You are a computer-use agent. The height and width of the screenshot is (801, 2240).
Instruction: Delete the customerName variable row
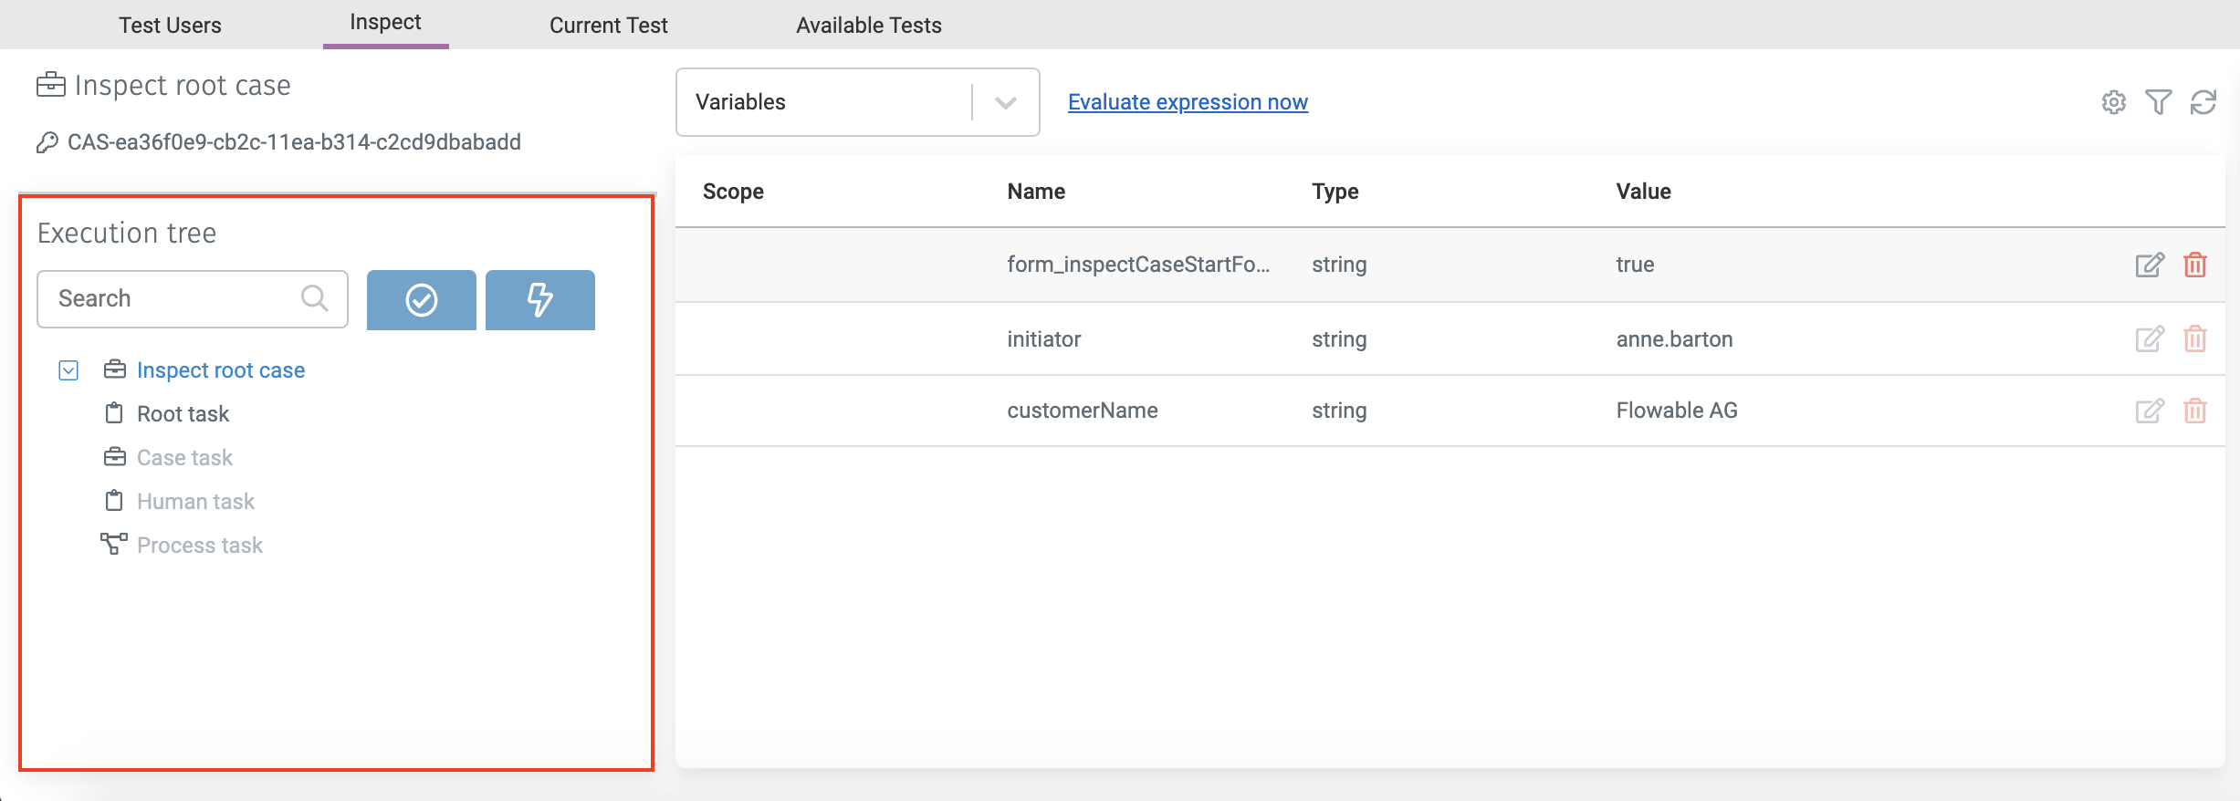coord(2194,411)
